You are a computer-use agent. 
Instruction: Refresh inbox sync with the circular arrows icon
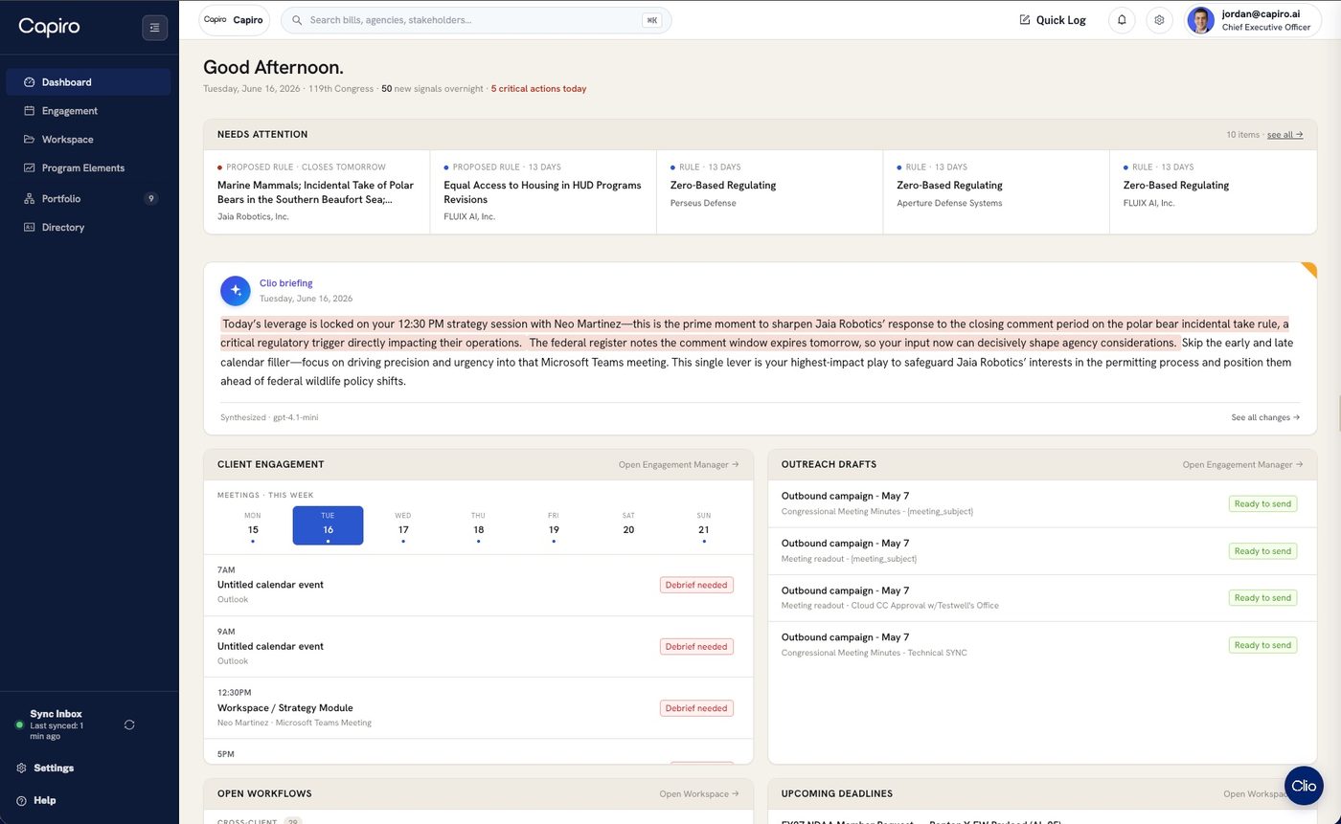pyautogui.click(x=129, y=724)
